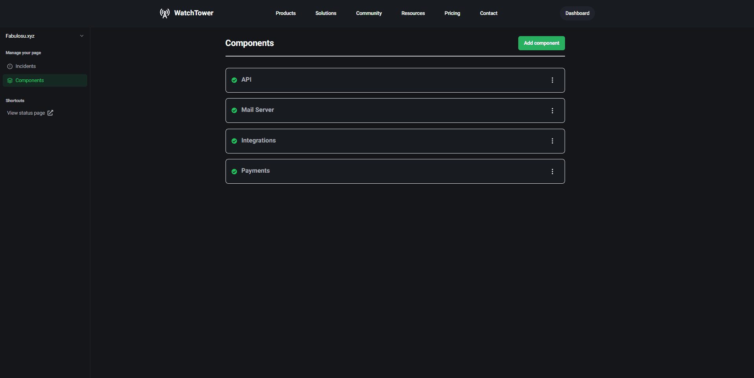This screenshot has width=754, height=378.
Task: Select the Incidents sidebar icon
Action: [x=10, y=66]
